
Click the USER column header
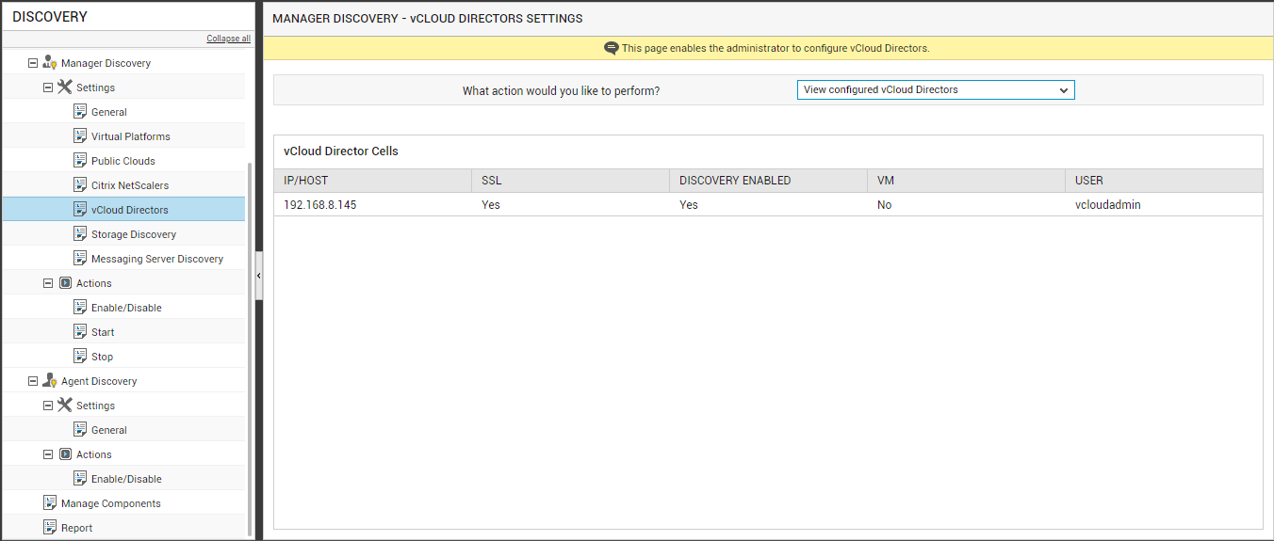(1164, 181)
